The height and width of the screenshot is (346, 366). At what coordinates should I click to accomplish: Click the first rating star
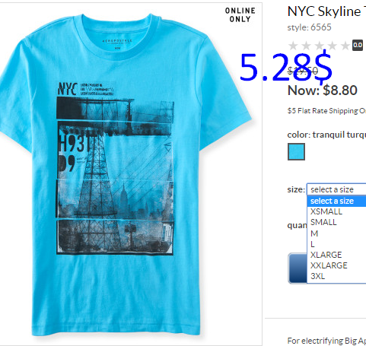click(x=293, y=46)
